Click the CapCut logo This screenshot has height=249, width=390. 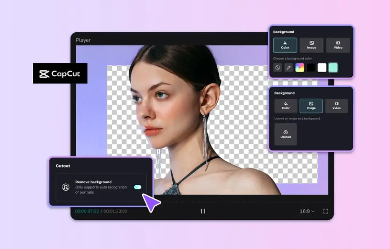point(60,73)
